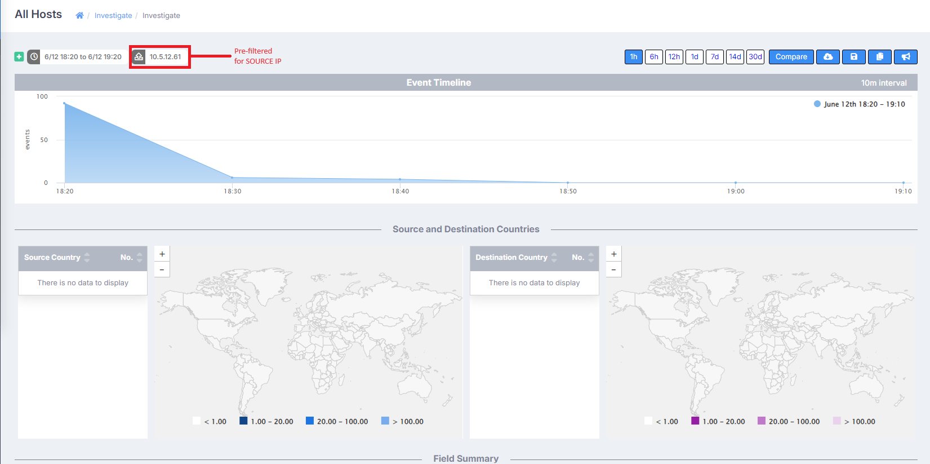Open the clock time-range picker icon

[34, 56]
